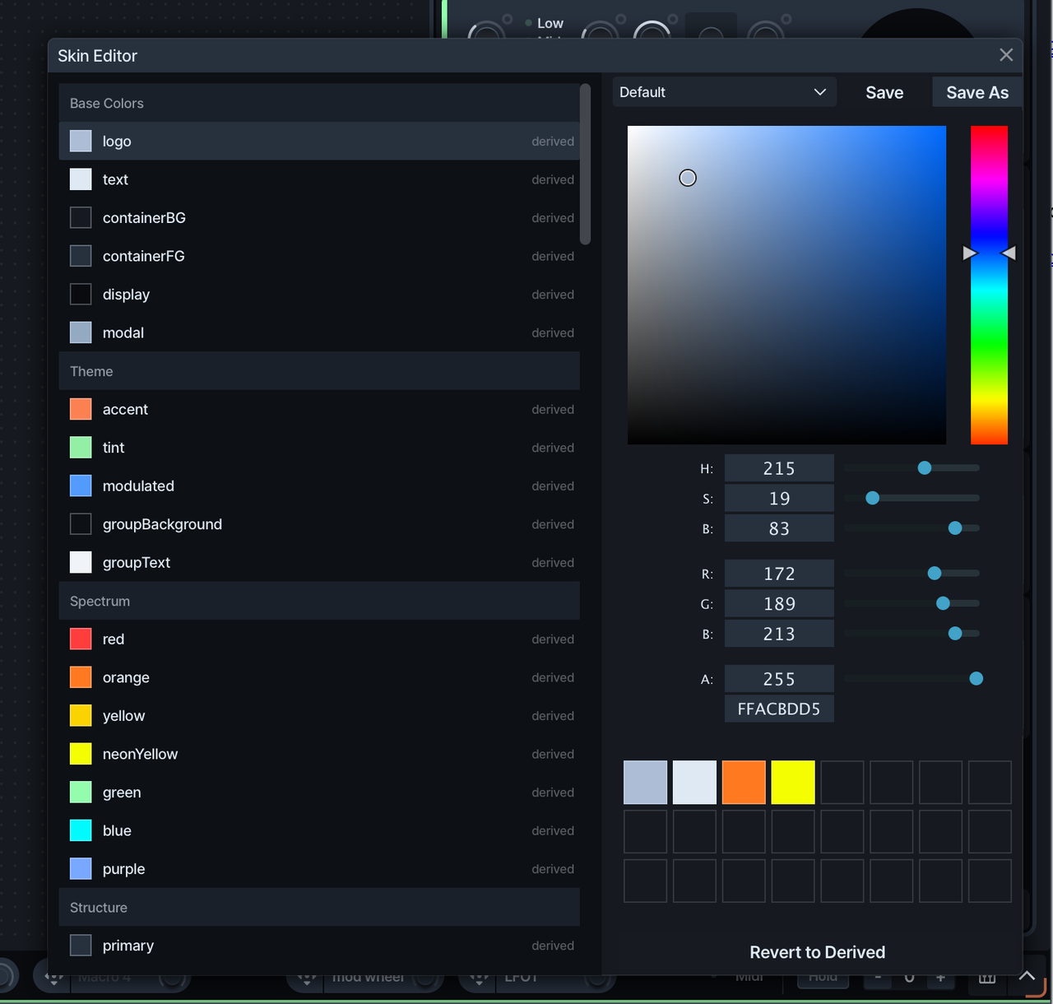Click the green channel slider handle
Image resolution: width=1053 pixels, height=1004 pixels.
click(944, 603)
